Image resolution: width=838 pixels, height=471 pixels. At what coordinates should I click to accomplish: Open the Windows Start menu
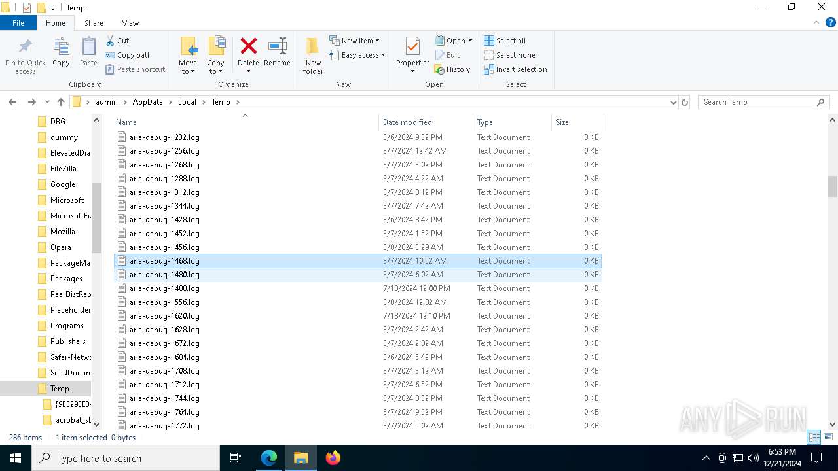pos(16,458)
